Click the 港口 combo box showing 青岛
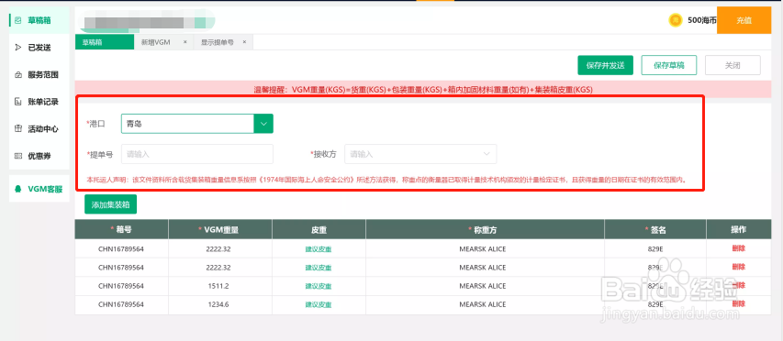 click(197, 124)
